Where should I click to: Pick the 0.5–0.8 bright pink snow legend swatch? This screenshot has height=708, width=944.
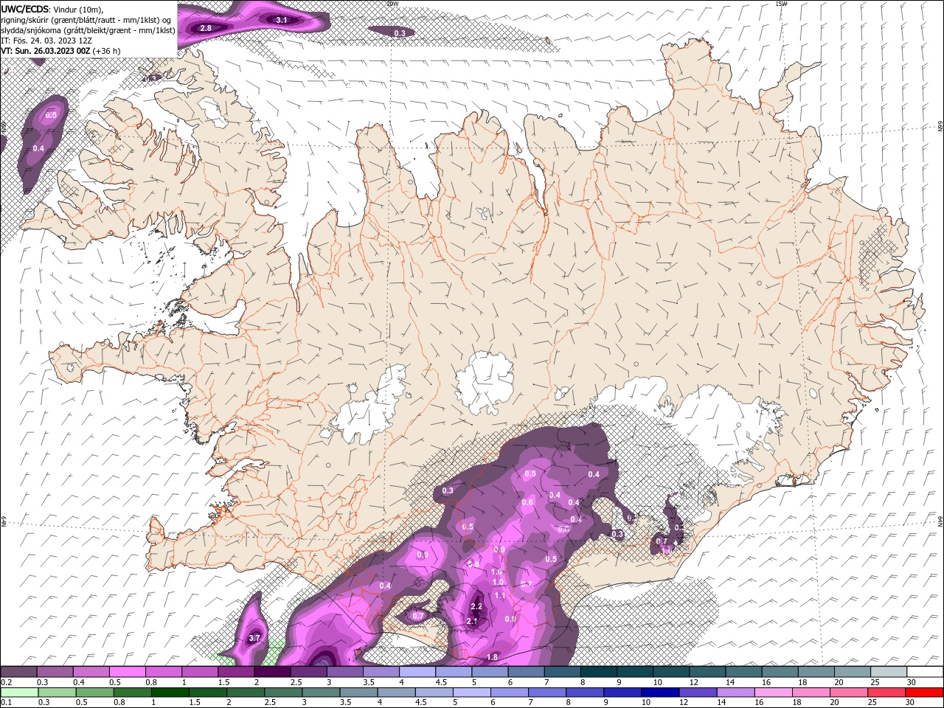click(x=127, y=672)
